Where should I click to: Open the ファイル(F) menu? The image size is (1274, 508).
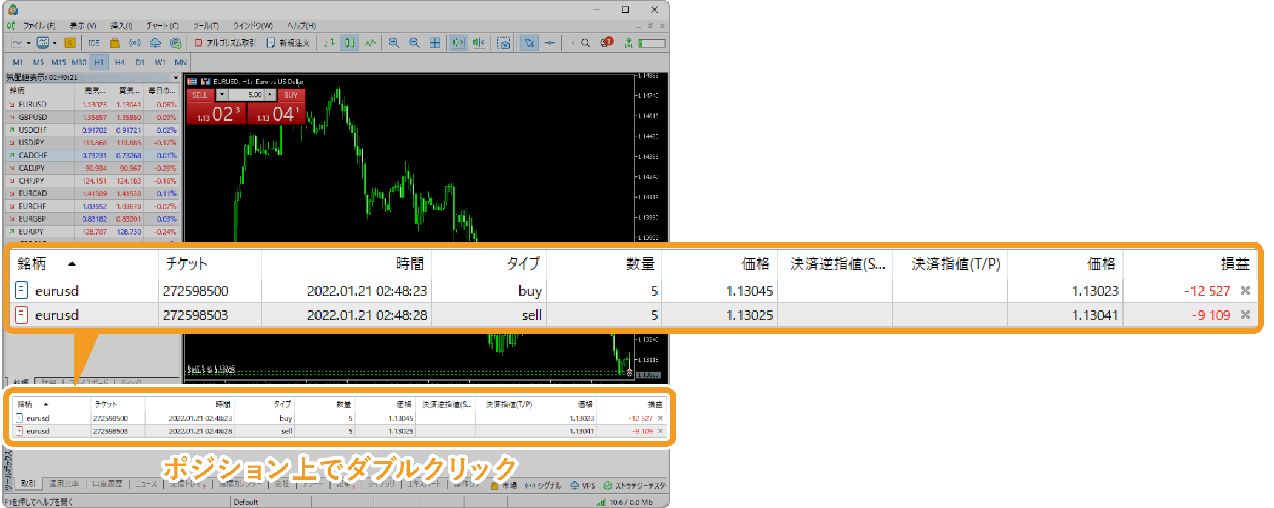click(x=39, y=26)
